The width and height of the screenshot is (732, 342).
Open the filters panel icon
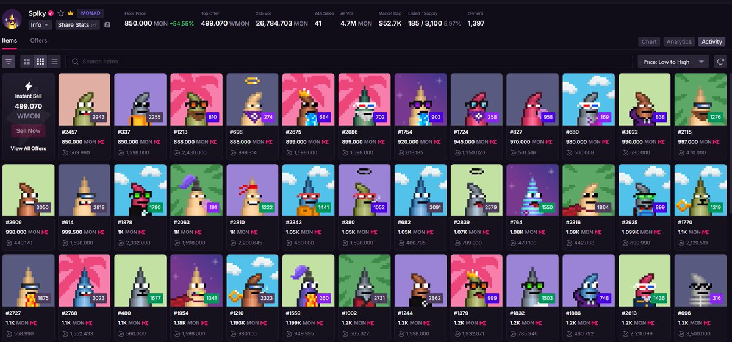9,62
